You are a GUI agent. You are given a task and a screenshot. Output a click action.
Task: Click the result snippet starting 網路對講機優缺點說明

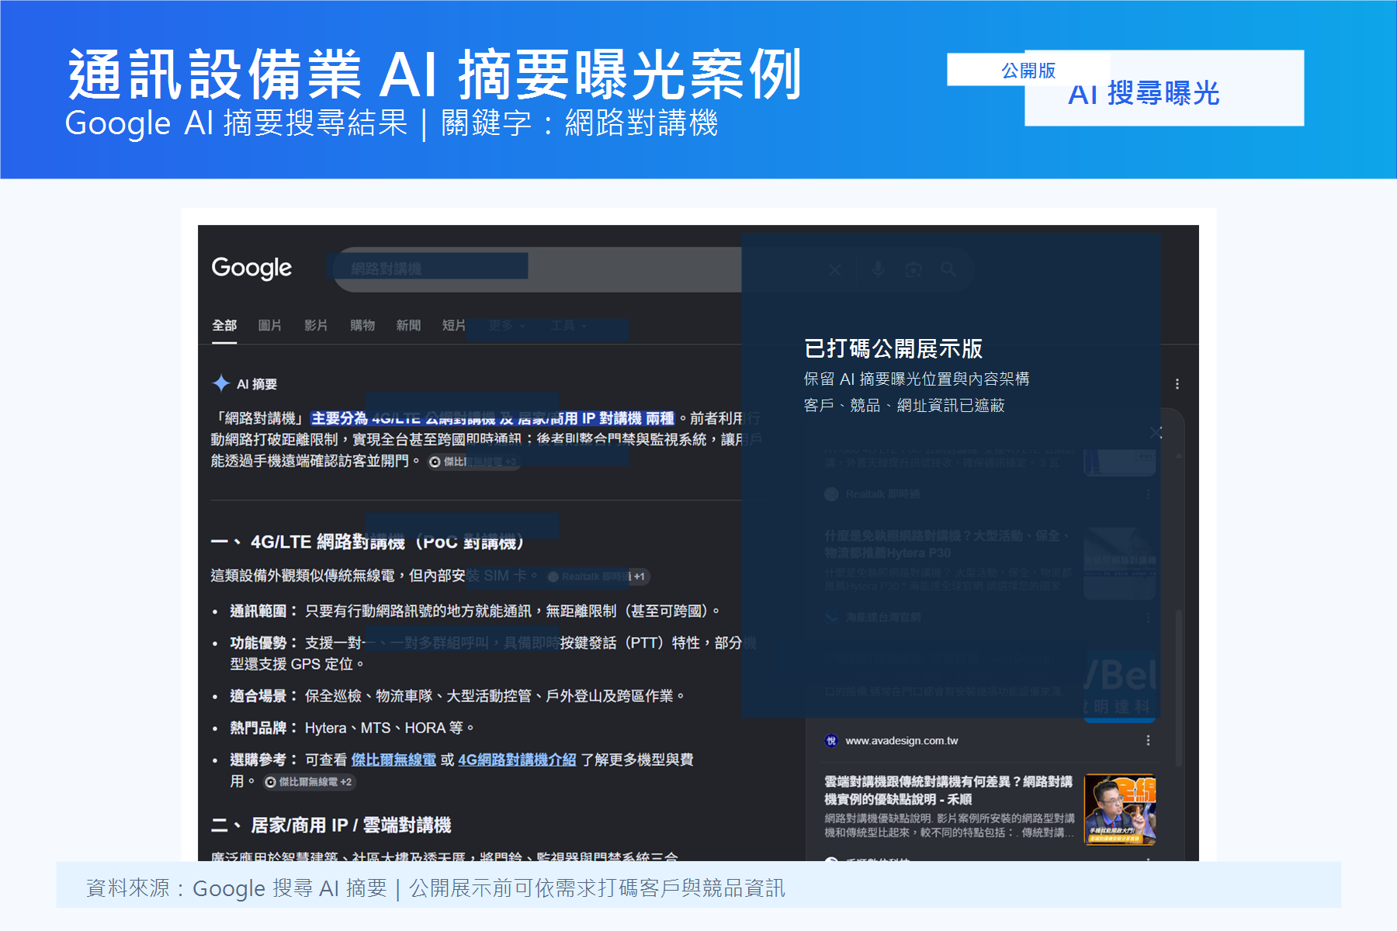pyautogui.click(x=950, y=825)
